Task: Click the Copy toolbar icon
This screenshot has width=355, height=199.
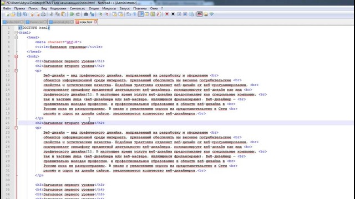Action: pos(58,14)
